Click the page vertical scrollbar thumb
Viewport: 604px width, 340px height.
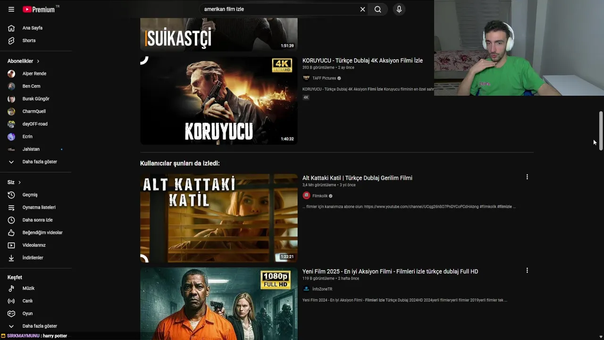click(x=601, y=131)
